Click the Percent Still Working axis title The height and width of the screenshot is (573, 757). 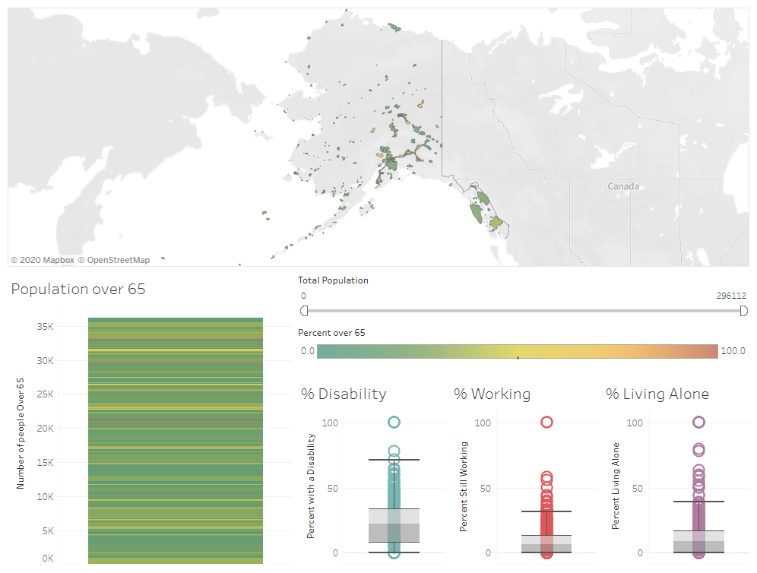pyautogui.click(x=463, y=486)
